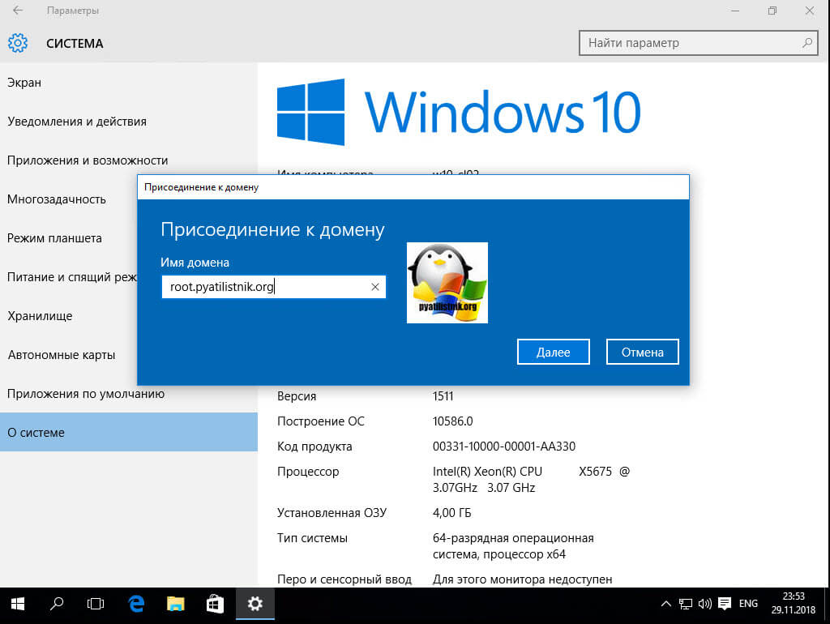Screen dimensions: 830x624
Task: Open File Explorer from the taskbar
Action: pyautogui.click(x=175, y=604)
